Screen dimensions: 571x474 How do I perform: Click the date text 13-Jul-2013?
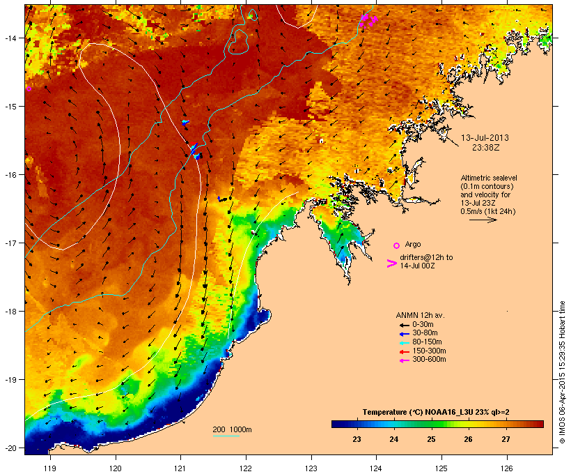click(x=485, y=138)
